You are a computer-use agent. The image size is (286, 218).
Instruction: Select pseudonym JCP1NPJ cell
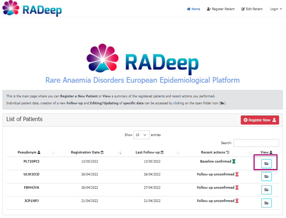point(31,201)
